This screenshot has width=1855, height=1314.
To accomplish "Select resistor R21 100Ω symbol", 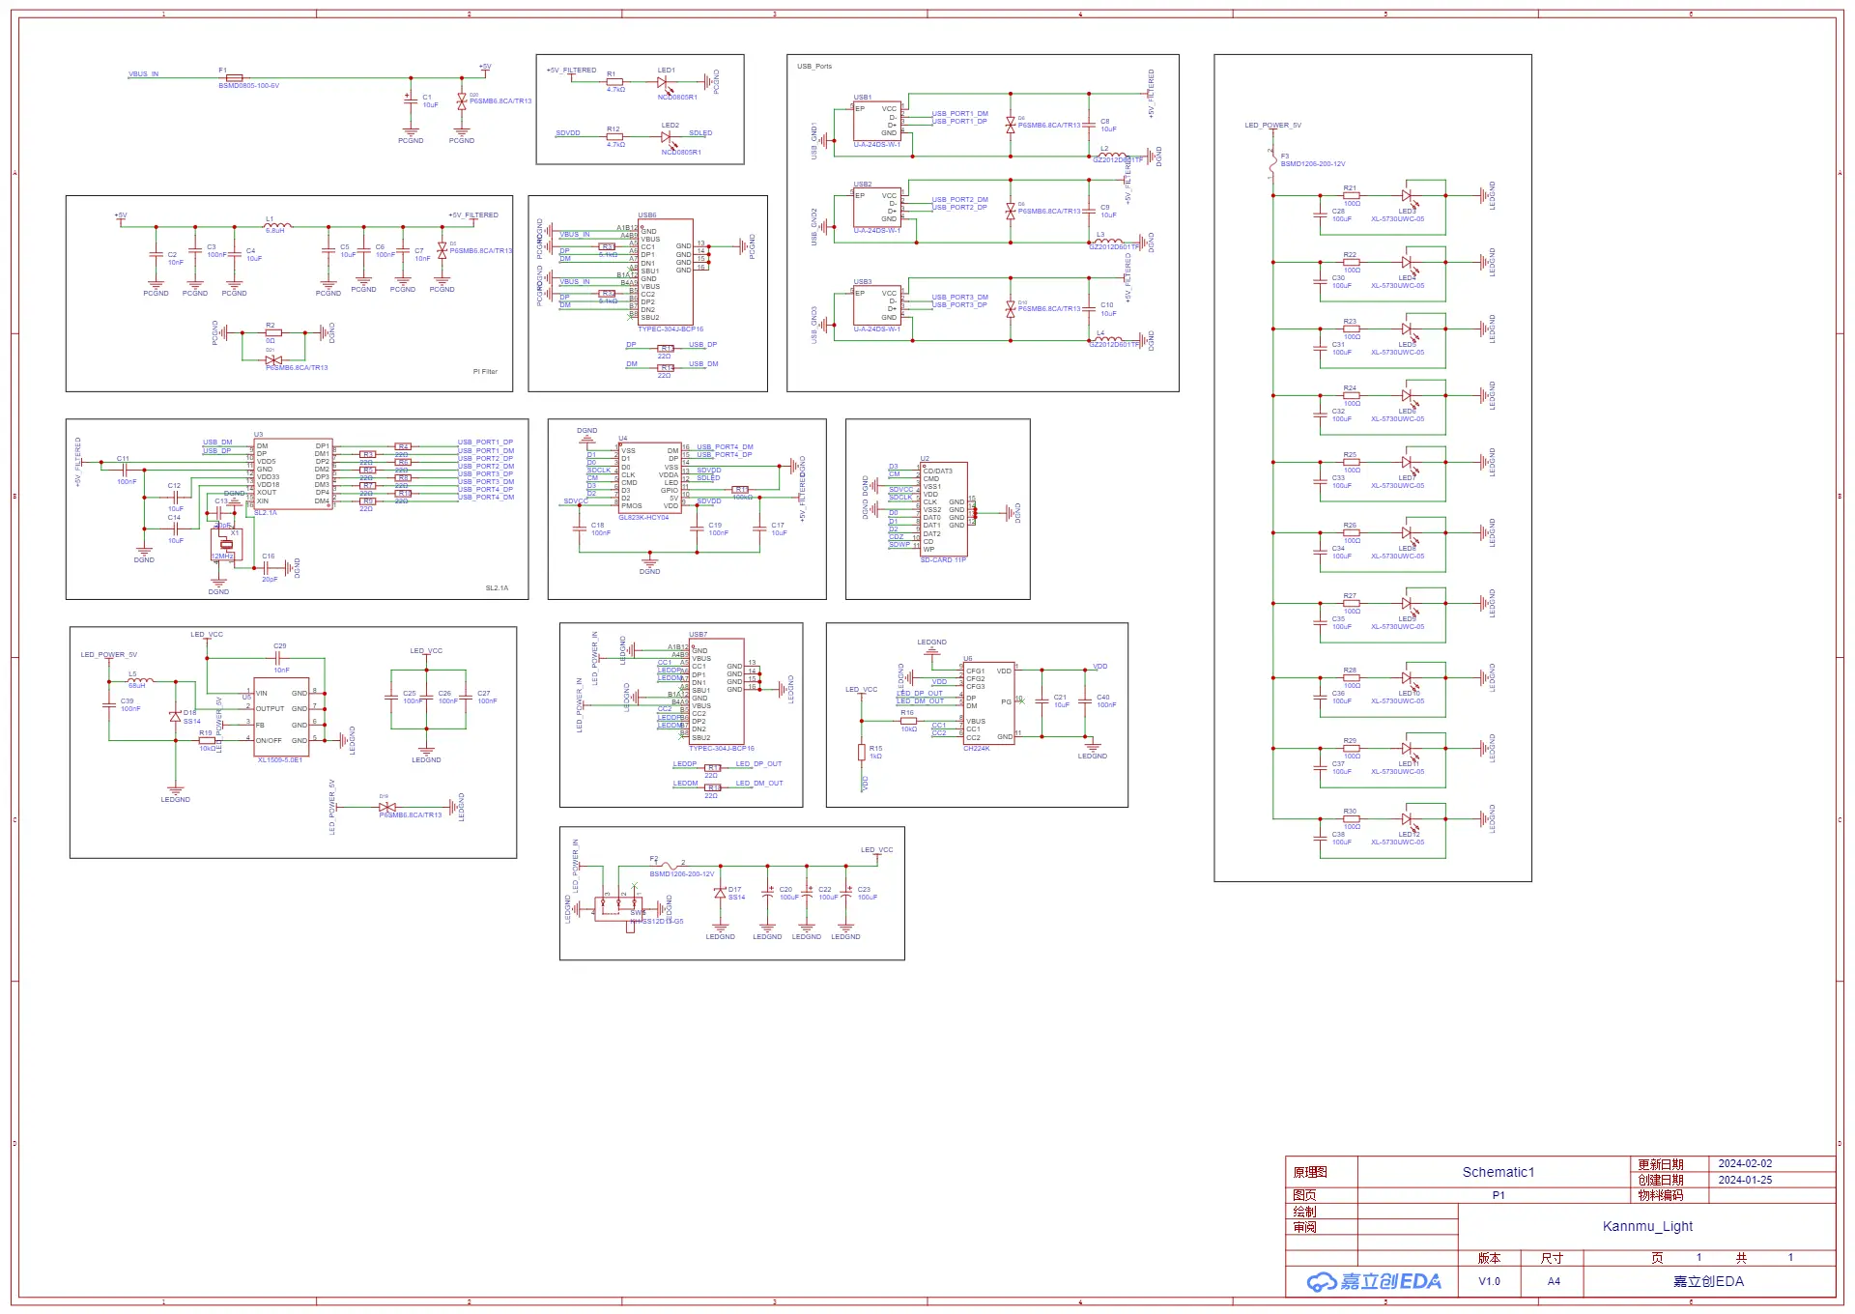I will (x=1352, y=196).
